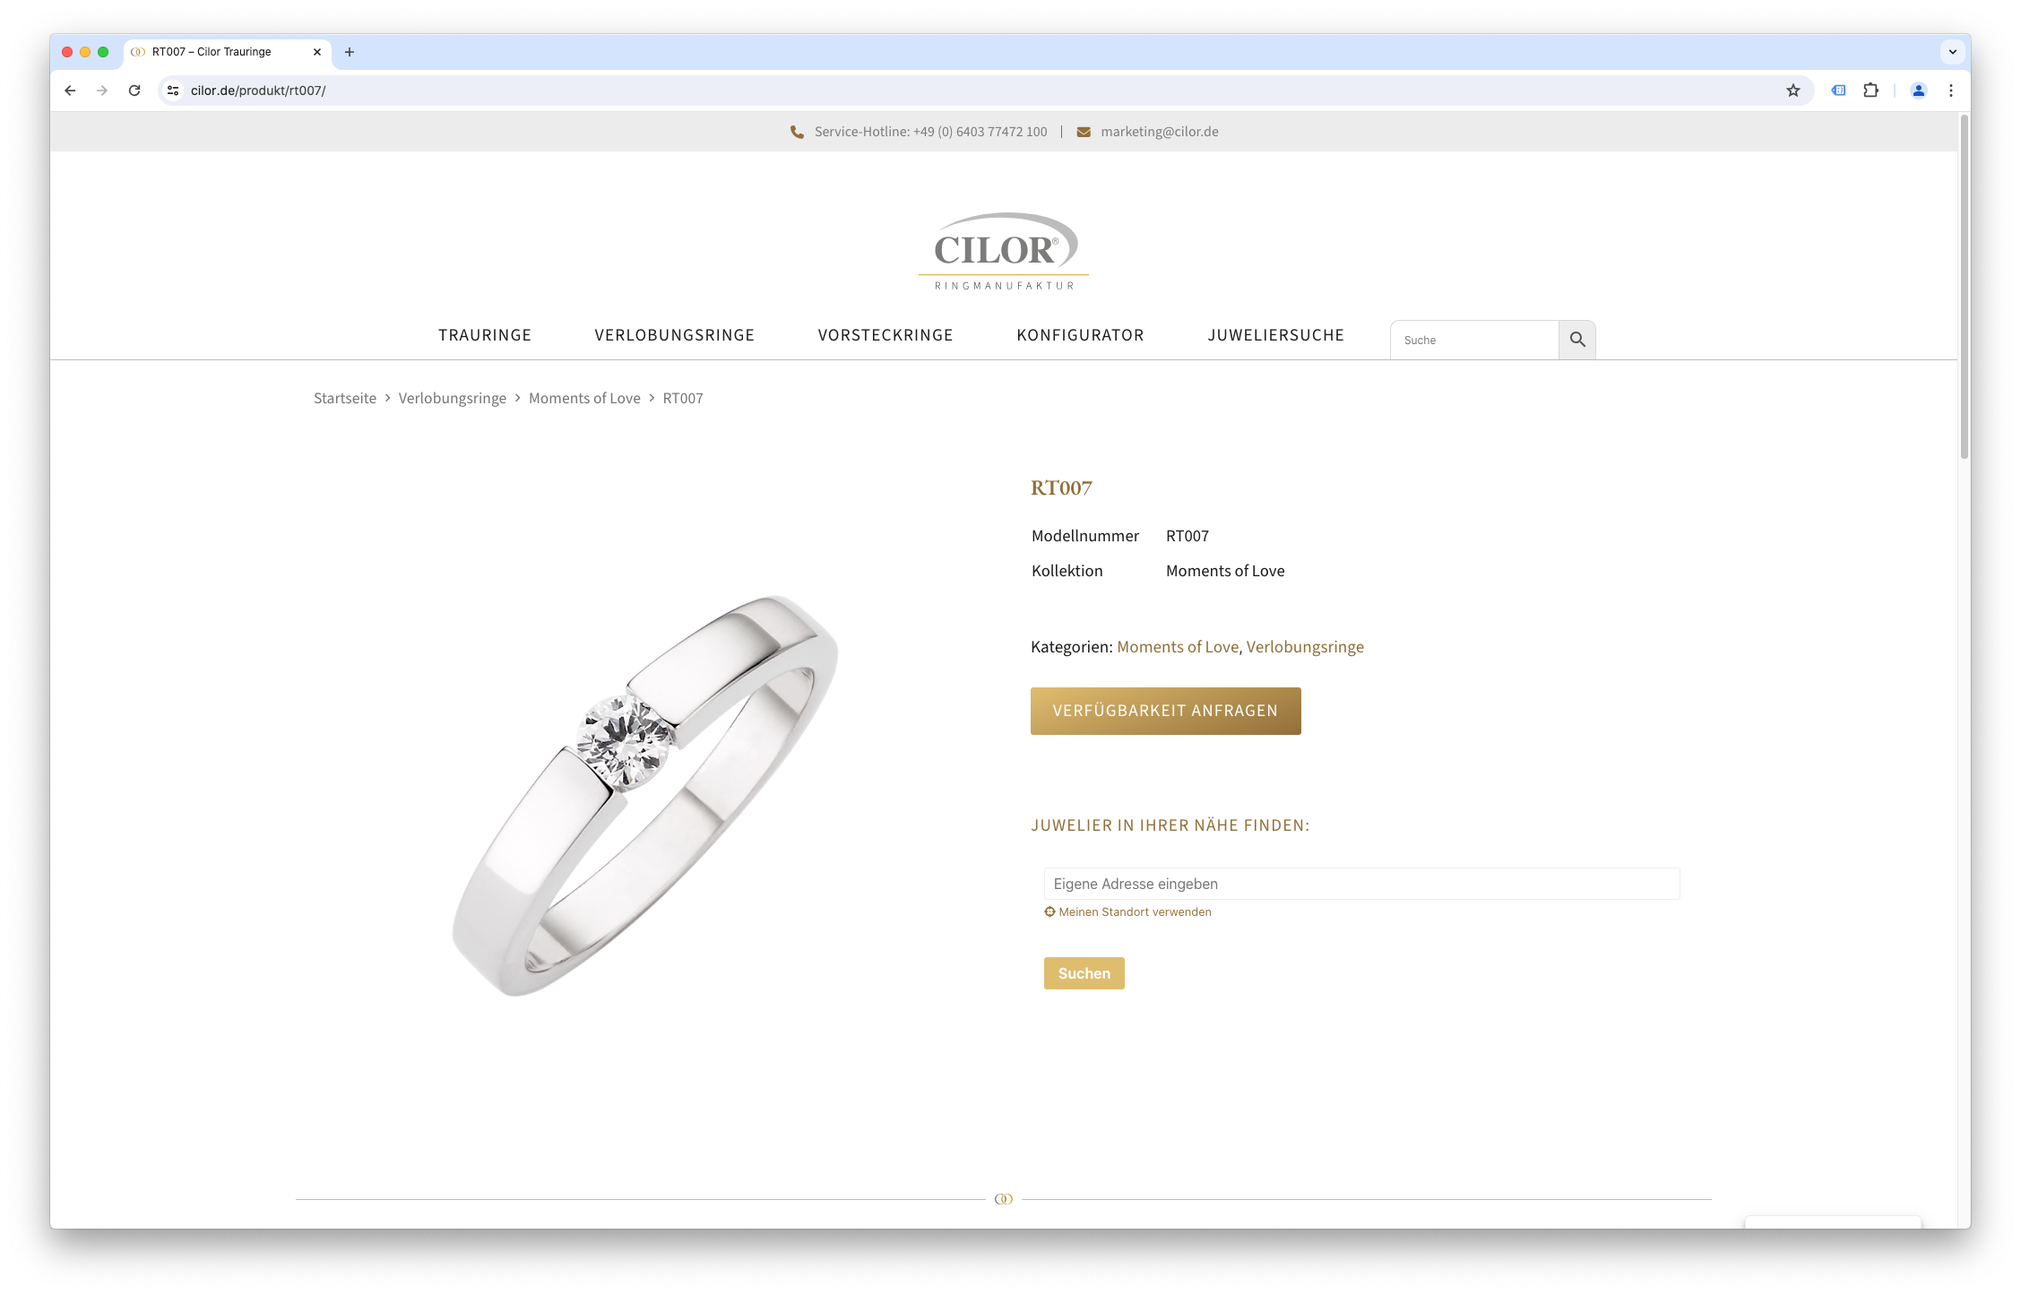Open the Verlobungsringe menu
Image resolution: width=2021 pixels, height=1295 pixels.
point(675,335)
